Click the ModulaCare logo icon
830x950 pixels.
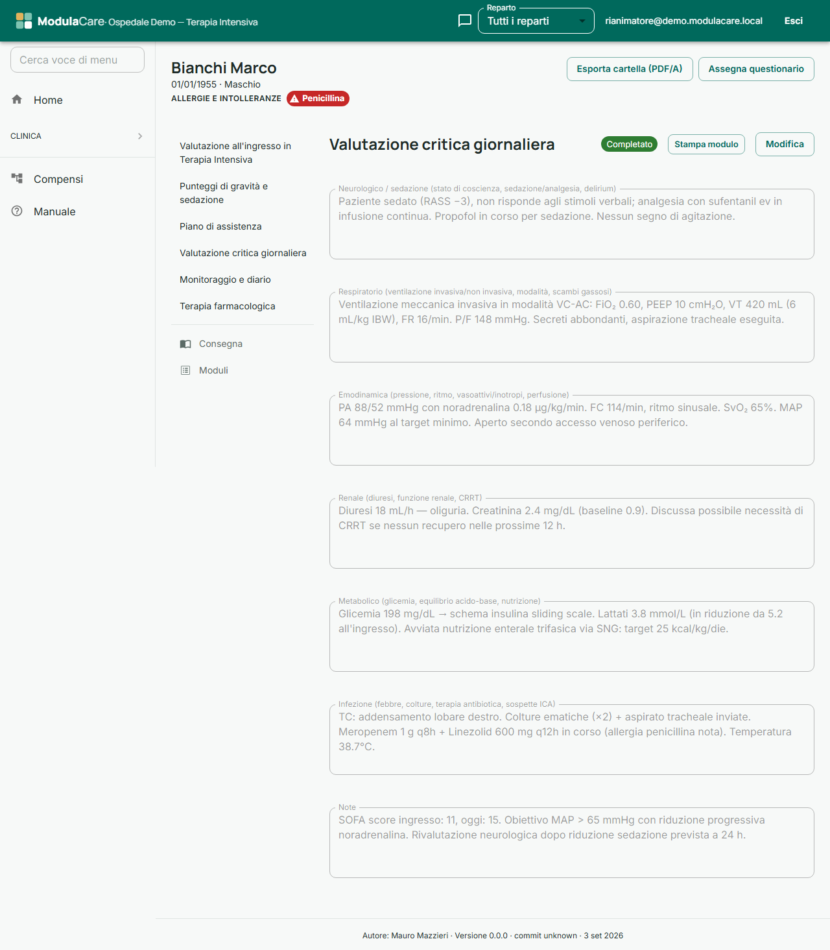click(x=24, y=21)
